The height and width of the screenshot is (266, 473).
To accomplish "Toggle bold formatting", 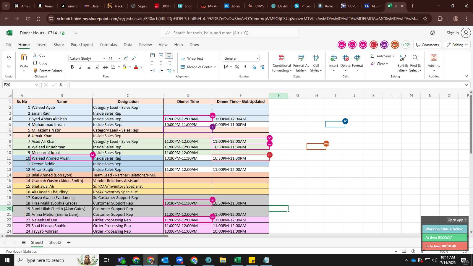I will click(x=72, y=67).
